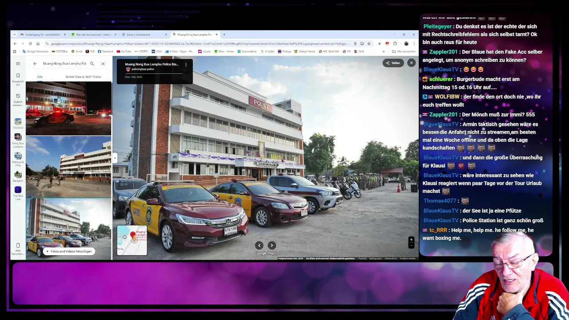Open daytime courtyard police station thumbnail
Viewport: 569px width, 320px height.
click(68, 167)
